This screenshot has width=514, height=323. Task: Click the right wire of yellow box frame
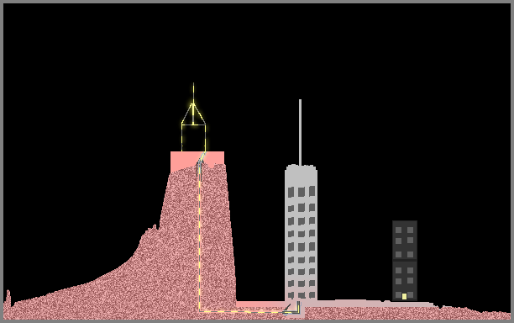coord(206,138)
